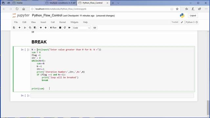
Task: Open the Edit menu
Action: (x=24, y=22)
